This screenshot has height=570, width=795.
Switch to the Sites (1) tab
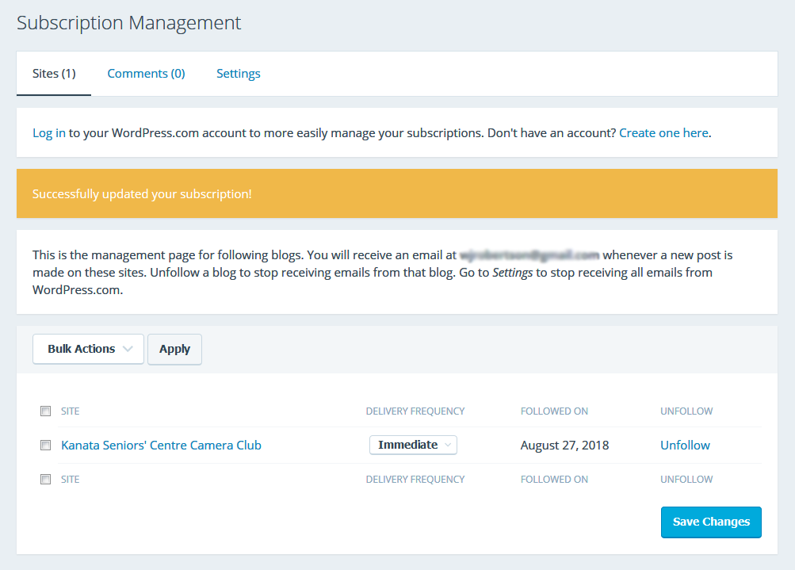54,74
